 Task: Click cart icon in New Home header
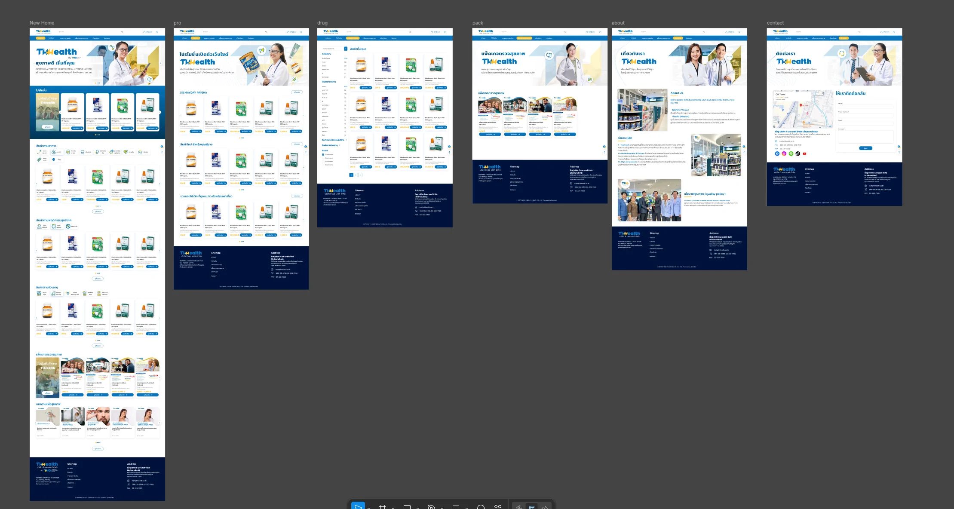[x=157, y=32]
